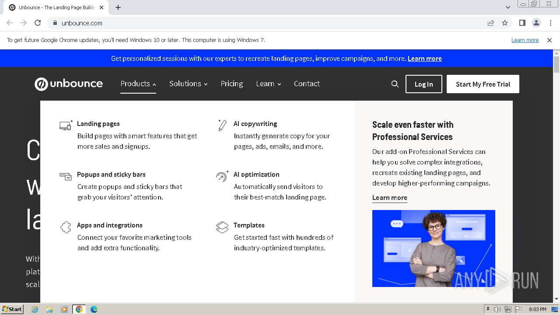
Task: Open Microsoft Edge from the taskbar
Action: [94, 309]
